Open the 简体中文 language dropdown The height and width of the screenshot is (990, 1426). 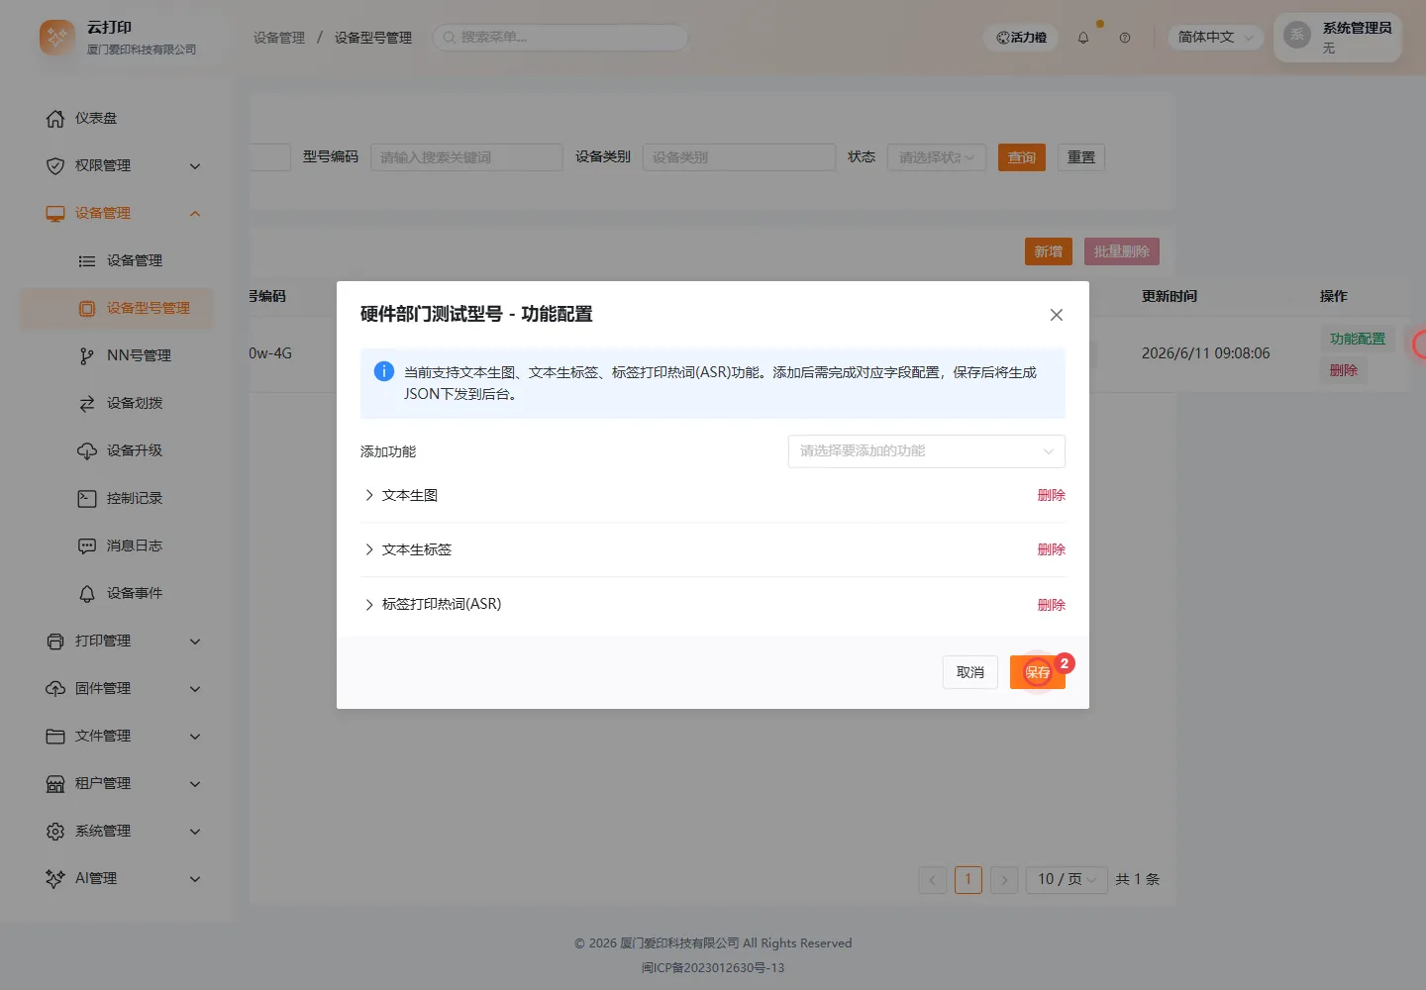[x=1215, y=38]
